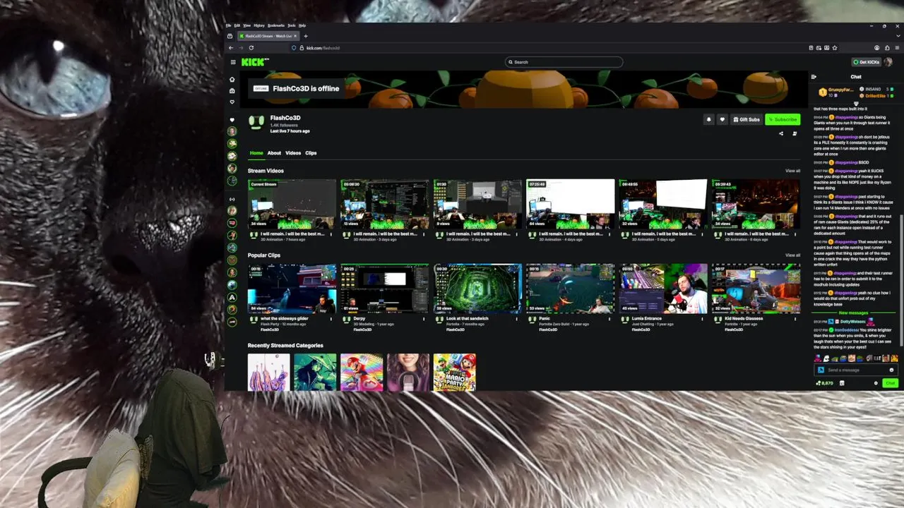Click the browser back arrow

[230, 48]
